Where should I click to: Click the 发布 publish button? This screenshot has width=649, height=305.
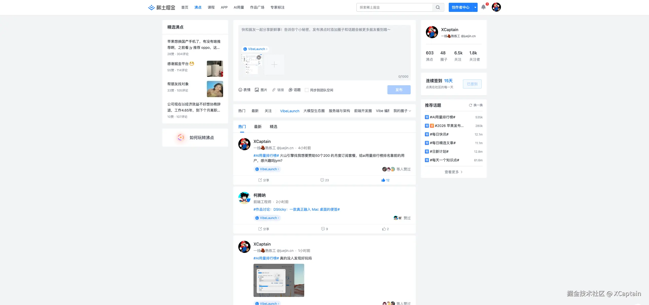(399, 90)
